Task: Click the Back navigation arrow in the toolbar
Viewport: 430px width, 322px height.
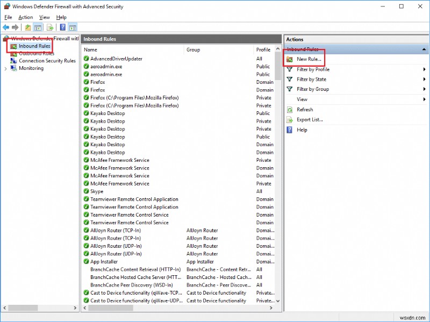Action: pyautogui.click(x=6, y=27)
